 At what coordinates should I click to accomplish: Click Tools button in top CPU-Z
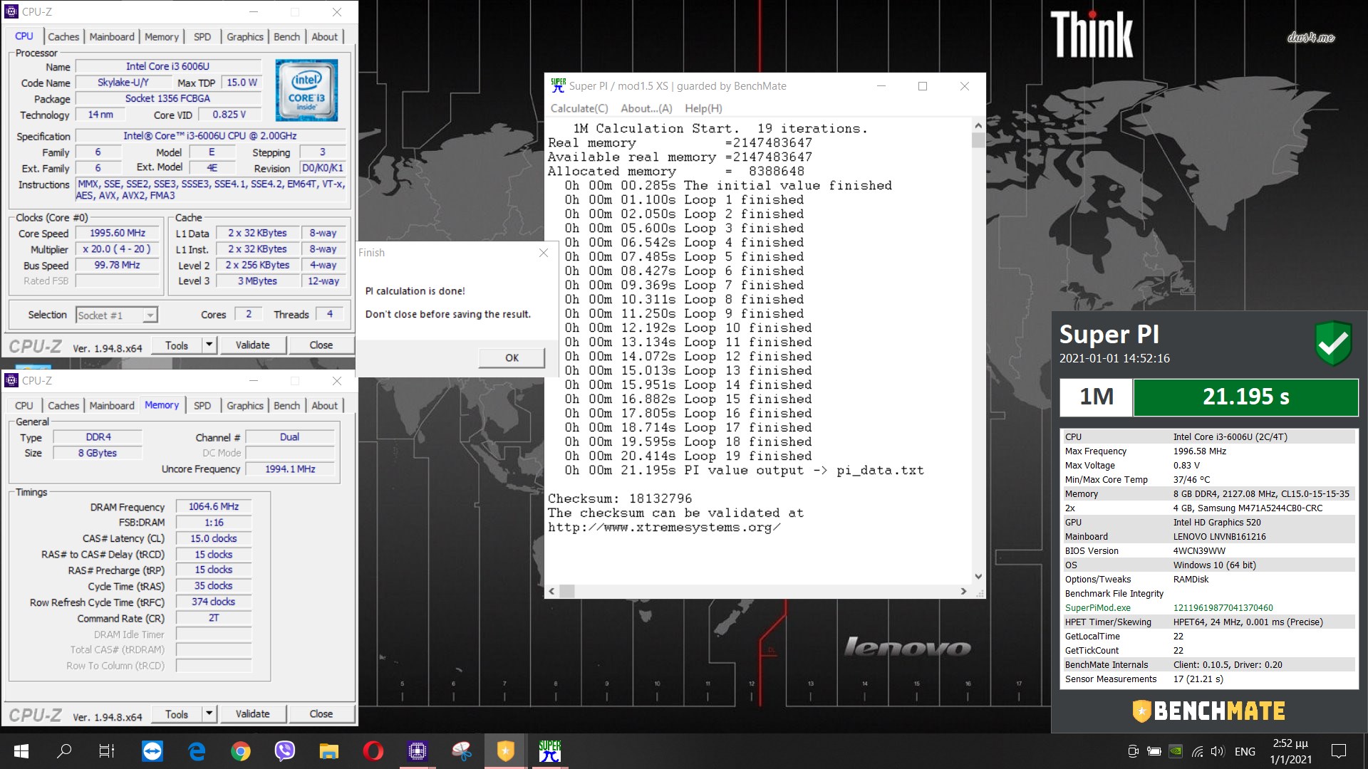point(177,345)
